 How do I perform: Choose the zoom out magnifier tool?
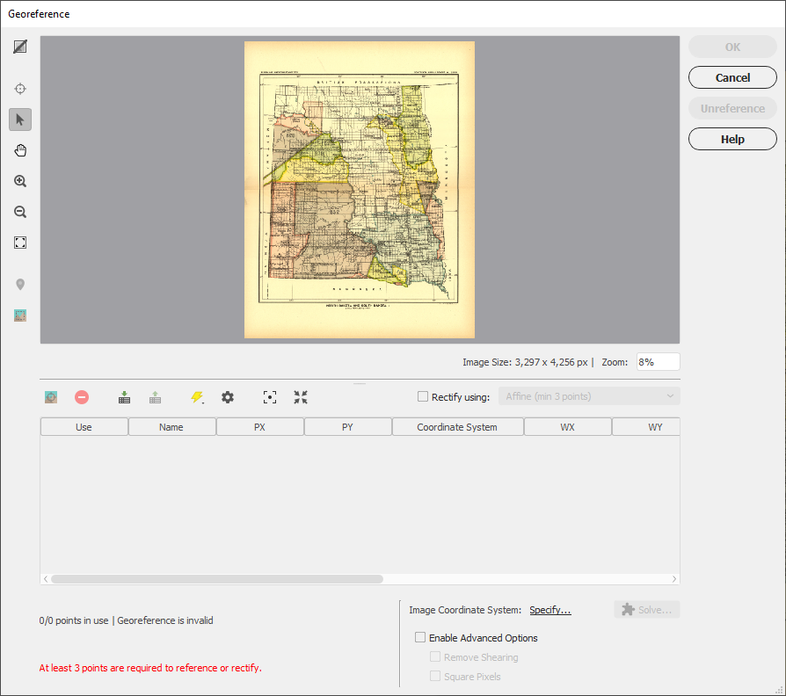tap(20, 212)
